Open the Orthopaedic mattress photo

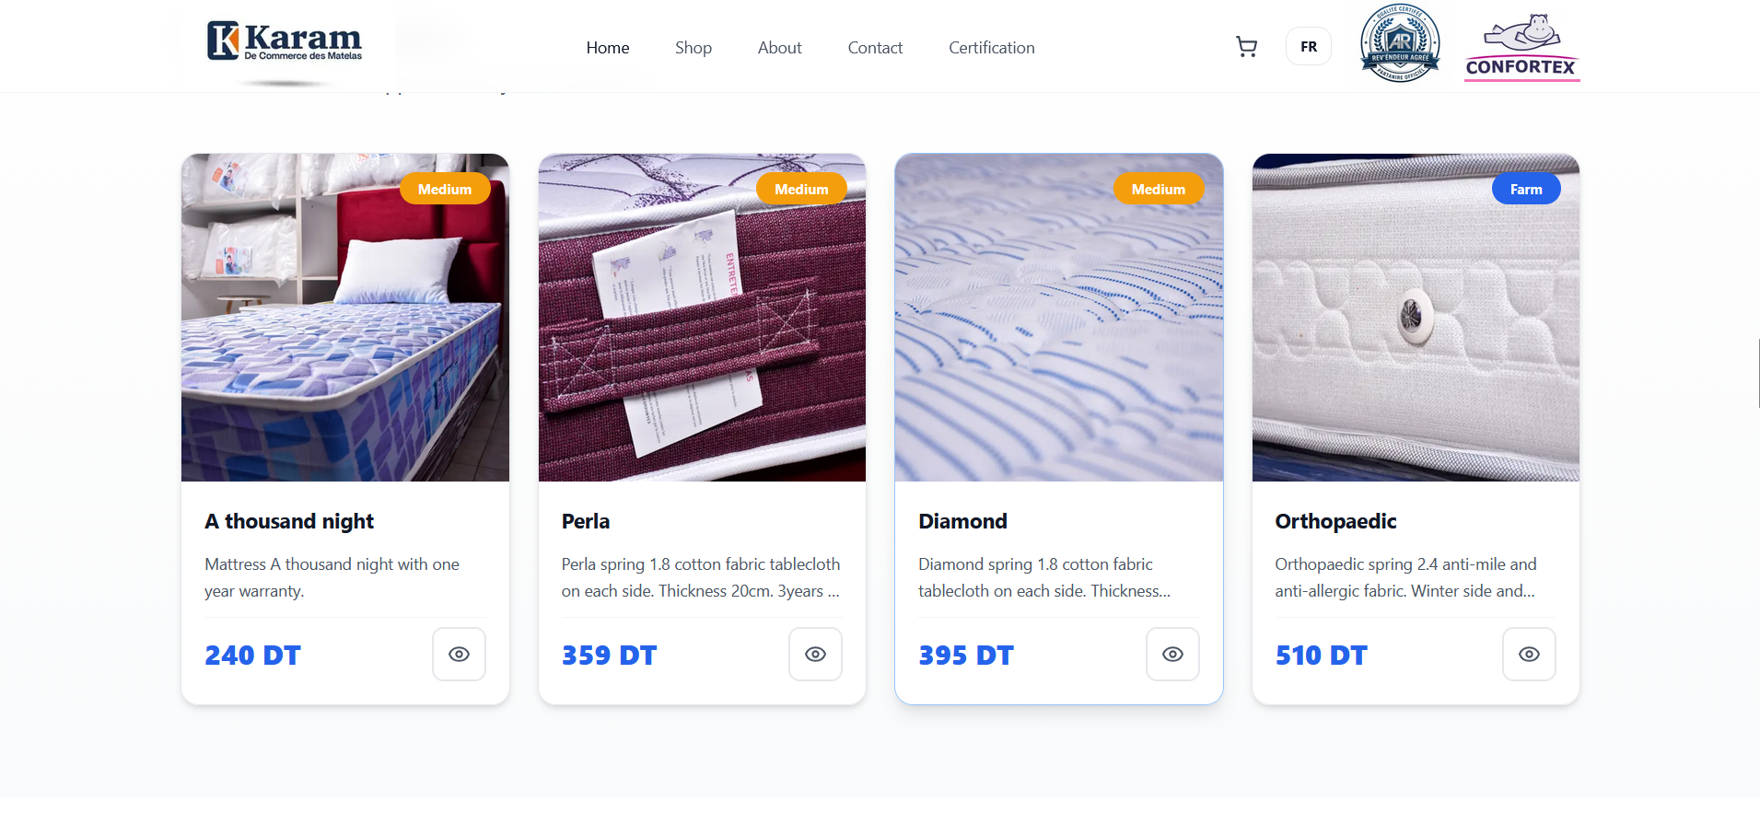point(1416,318)
